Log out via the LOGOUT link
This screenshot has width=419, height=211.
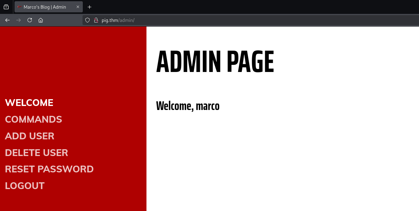[25, 186]
